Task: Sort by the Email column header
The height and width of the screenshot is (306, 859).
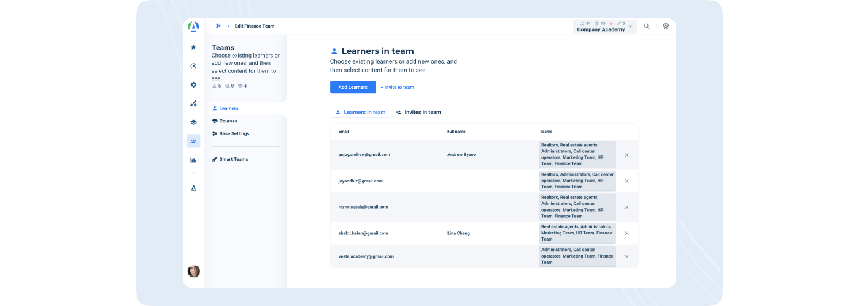Action: [x=344, y=132]
